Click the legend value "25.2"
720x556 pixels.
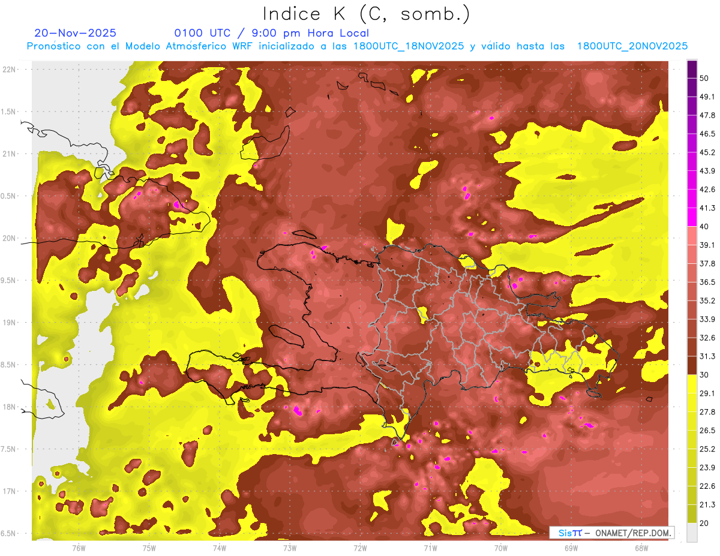coord(707,449)
